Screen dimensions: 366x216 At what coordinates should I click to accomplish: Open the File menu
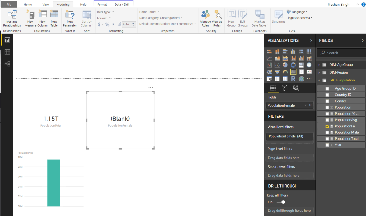(x=9, y=5)
